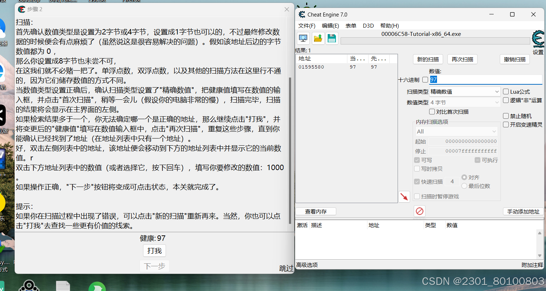Image resolution: width=546 pixels, height=291 pixels.
Task: Click the red clear list icon
Action: pyautogui.click(x=419, y=211)
